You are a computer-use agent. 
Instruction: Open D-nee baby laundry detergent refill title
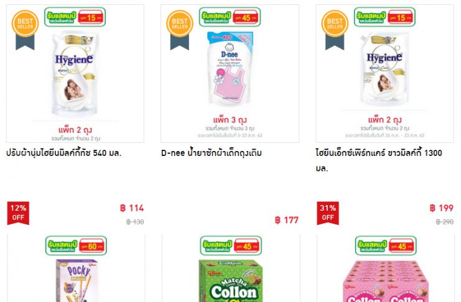pyautogui.click(x=212, y=153)
